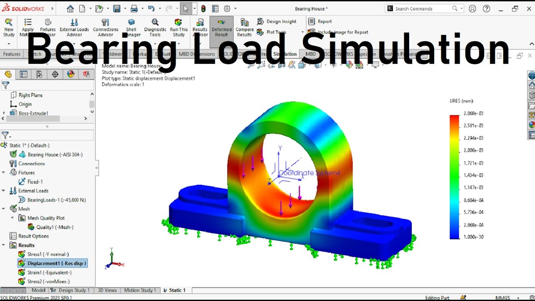The image size is (535, 301).
Task: Open the Options gear dropdown arrow
Action: click(x=235, y=9)
